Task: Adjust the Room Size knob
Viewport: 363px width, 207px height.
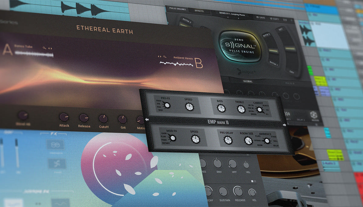Action: 248,141
